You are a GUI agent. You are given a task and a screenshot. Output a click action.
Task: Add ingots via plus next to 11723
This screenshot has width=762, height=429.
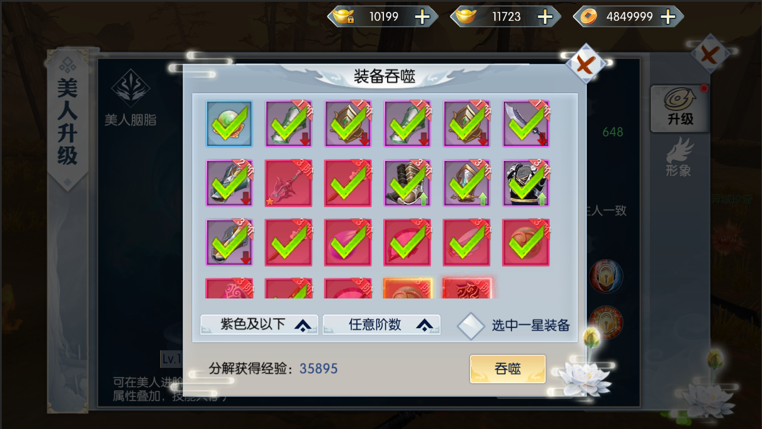click(x=545, y=17)
